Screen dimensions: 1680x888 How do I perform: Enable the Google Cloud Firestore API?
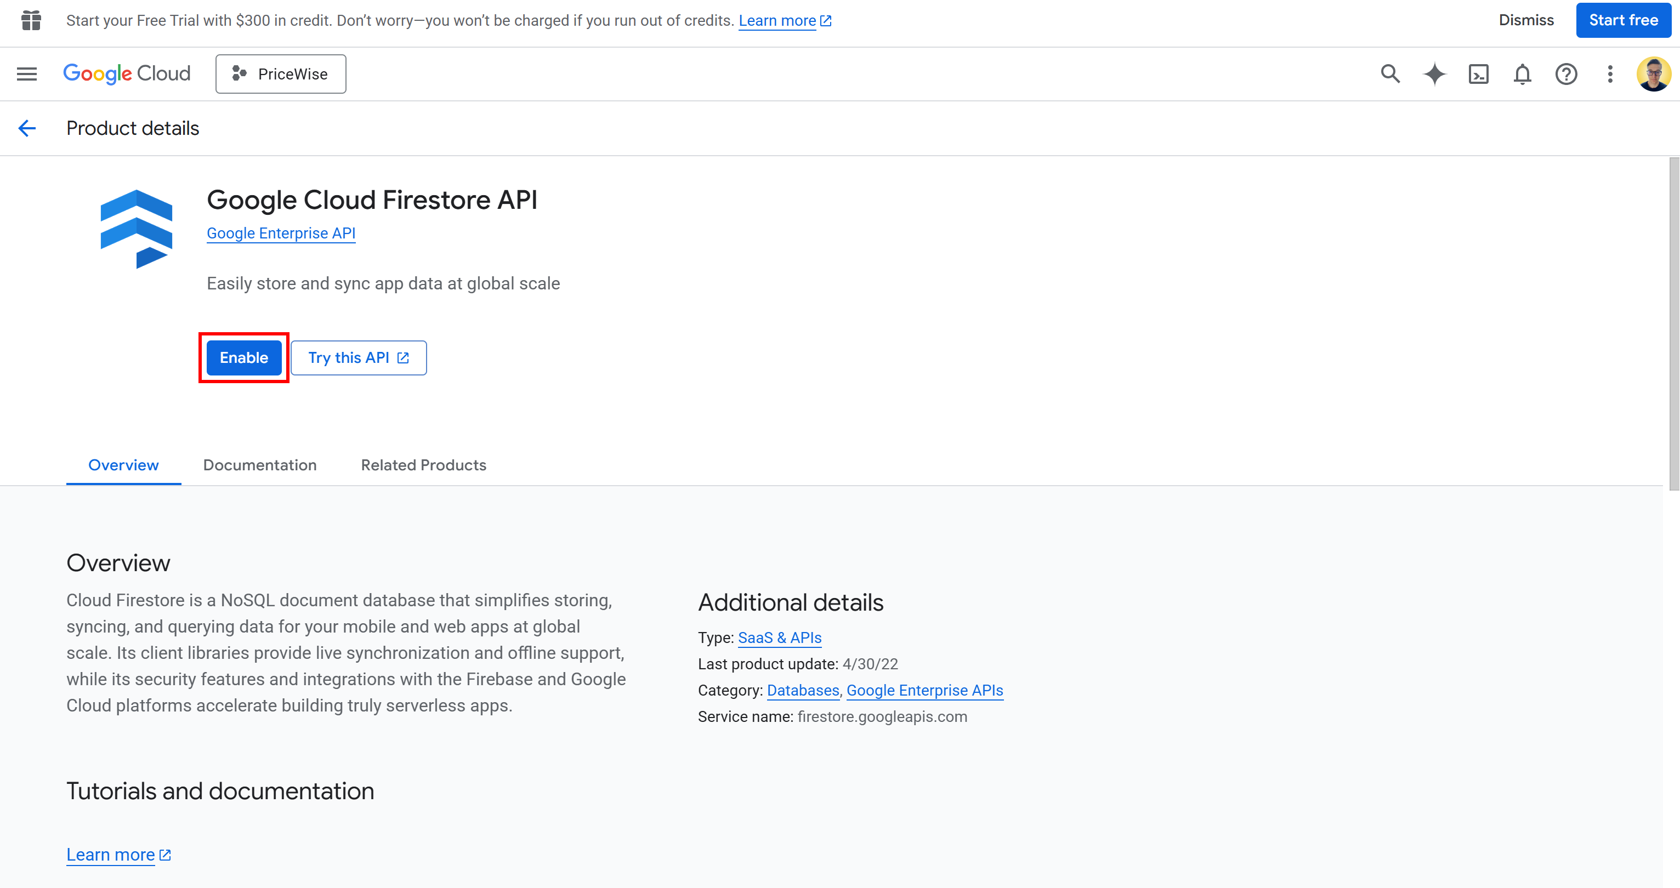click(243, 357)
